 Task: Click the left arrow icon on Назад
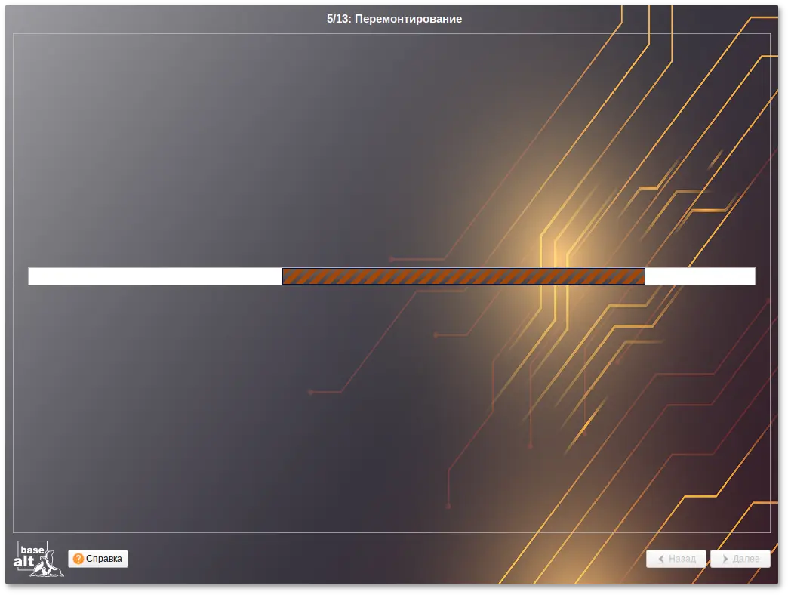(661, 559)
